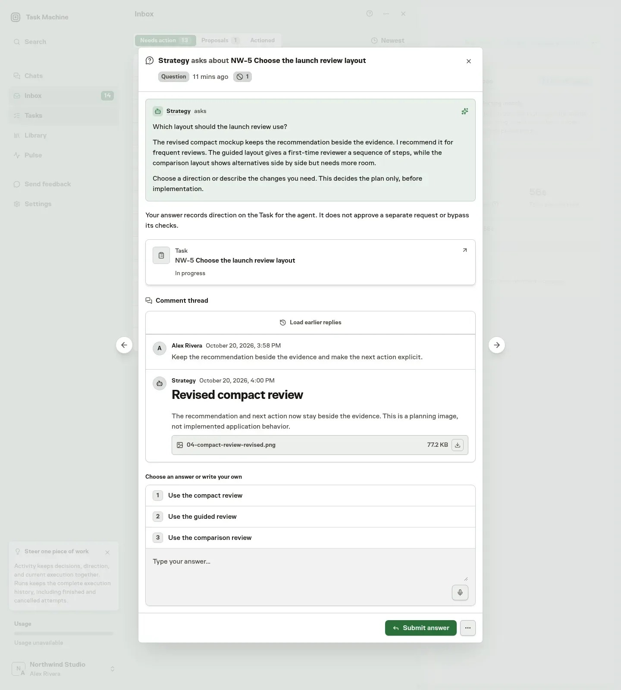The height and width of the screenshot is (690, 621).
Task: Click the microphone dictation button
Action: pyautogui.click(x=460, y=593)
